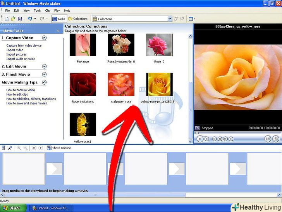Open How to add titles, effects, transitions
282x212 pixels.
(x=31, y=99)
